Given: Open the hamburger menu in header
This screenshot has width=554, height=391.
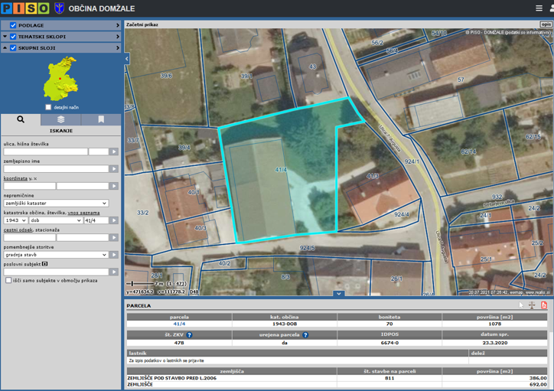Looking at the screenshot, I should pos(539,8).
